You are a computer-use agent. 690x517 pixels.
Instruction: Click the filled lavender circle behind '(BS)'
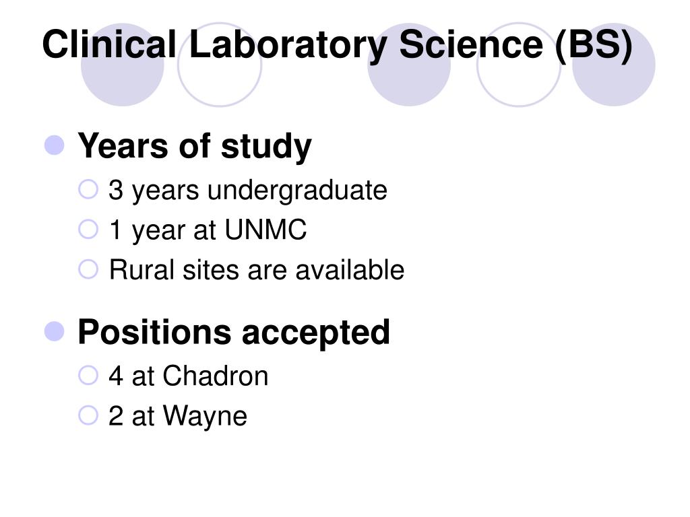pyautogui.click(x=613, y=65)
